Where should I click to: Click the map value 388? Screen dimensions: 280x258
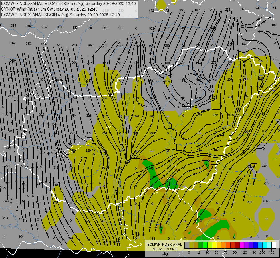90,28
